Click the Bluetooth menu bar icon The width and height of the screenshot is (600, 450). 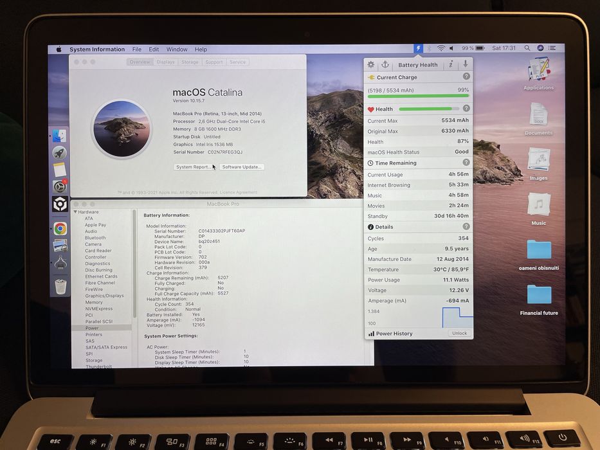pos(430,48)
